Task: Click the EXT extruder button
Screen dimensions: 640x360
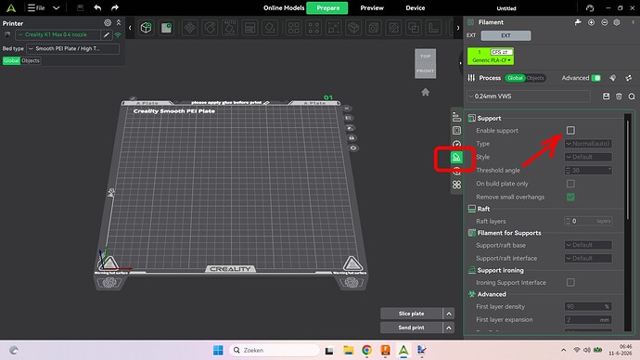Action: (x=506, y=35)
